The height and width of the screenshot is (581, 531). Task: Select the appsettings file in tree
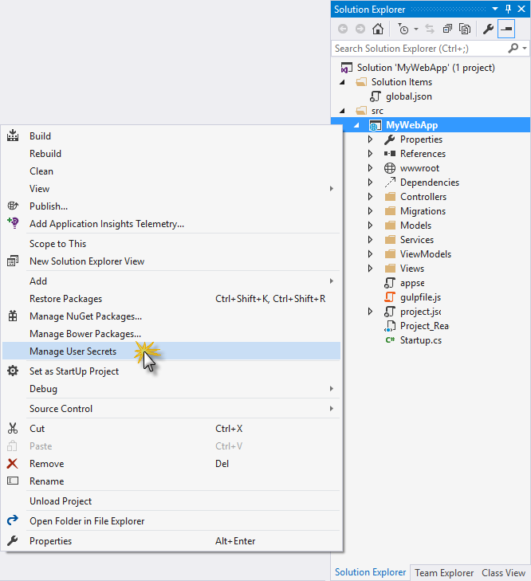412,283
